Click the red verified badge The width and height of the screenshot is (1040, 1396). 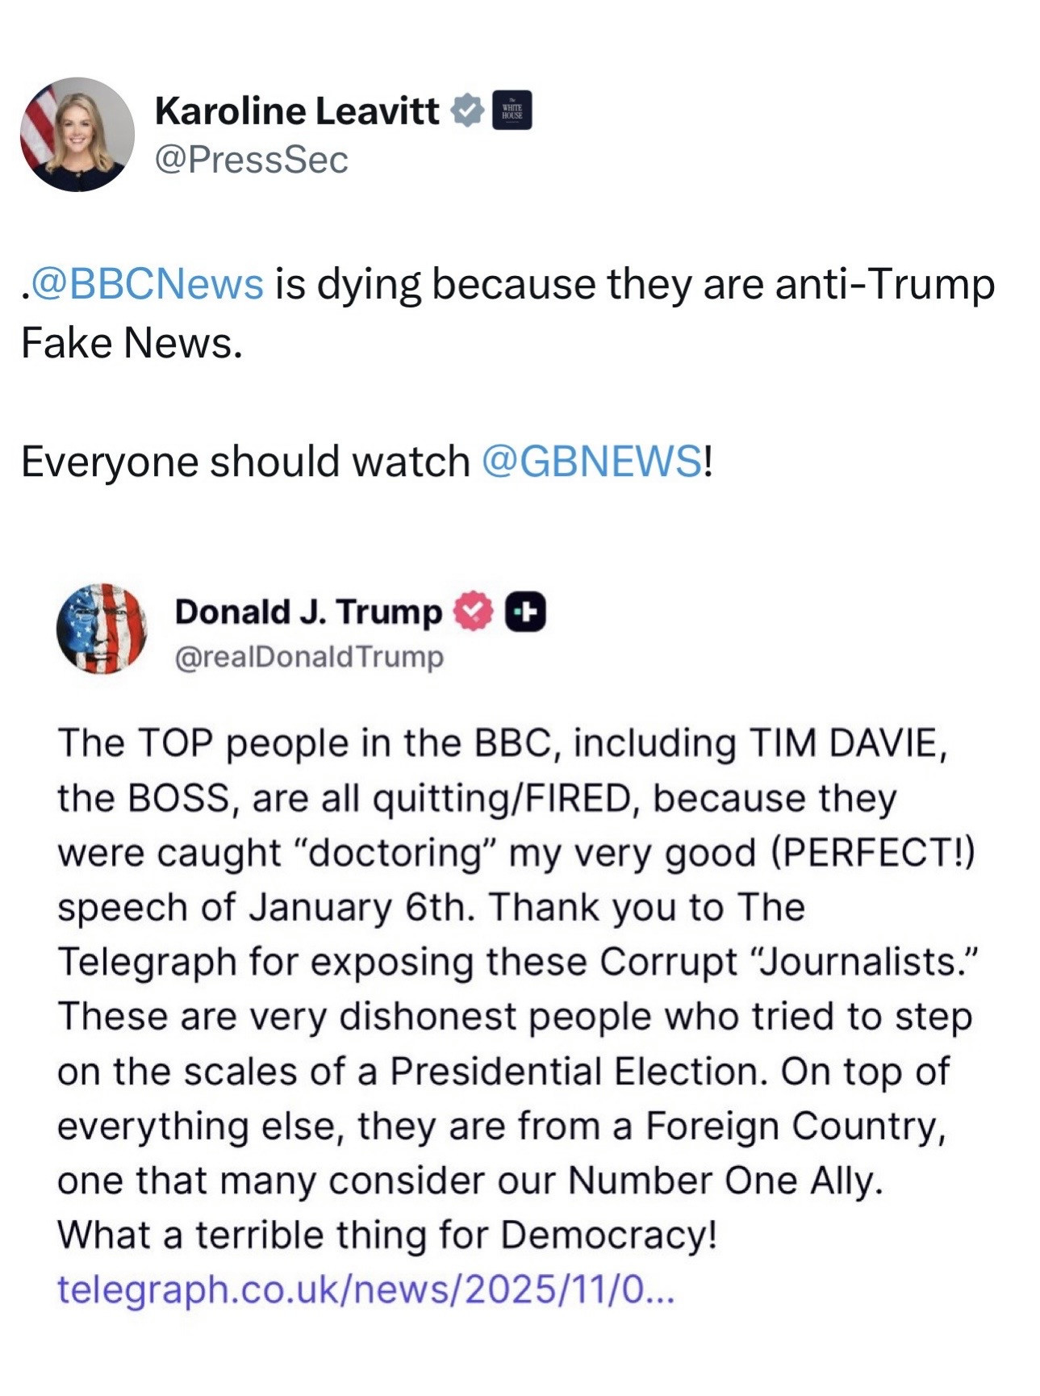tap(474, 612)
